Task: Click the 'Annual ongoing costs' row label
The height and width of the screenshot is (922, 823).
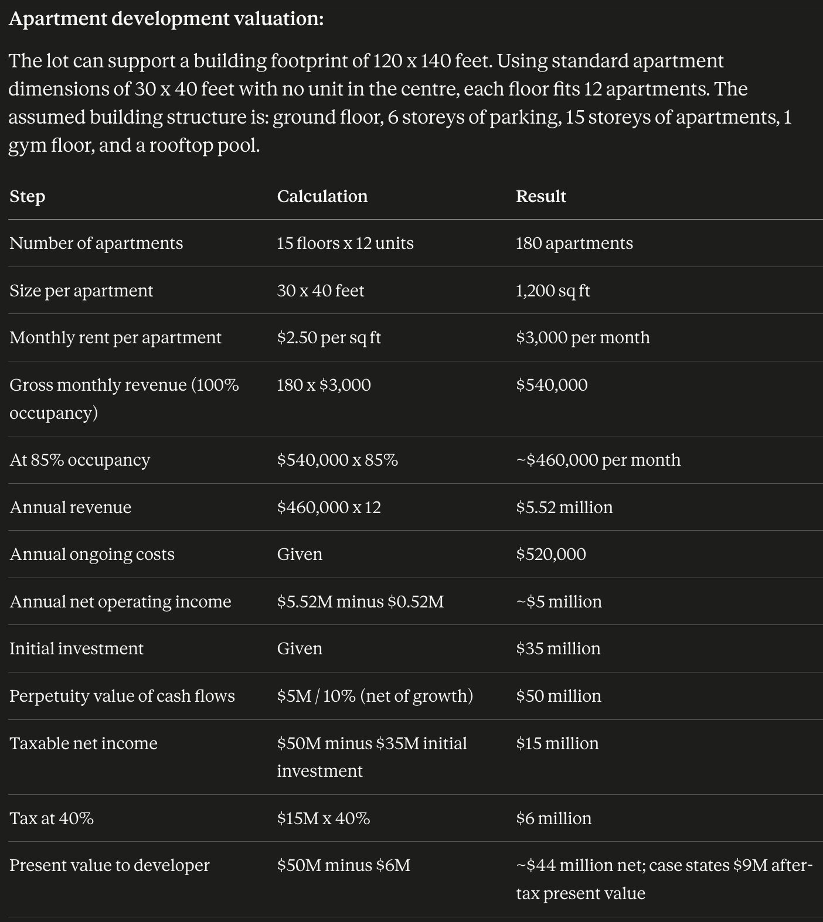Action: point(92,554)
